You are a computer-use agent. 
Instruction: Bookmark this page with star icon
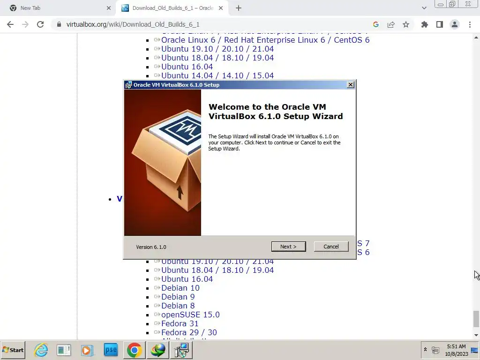click(405, 24)
